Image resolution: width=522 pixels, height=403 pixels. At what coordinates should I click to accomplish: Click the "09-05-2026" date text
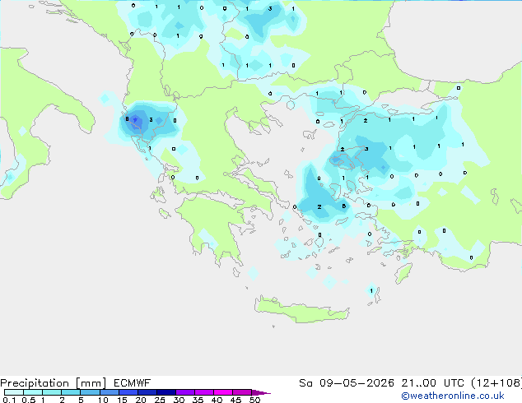(357, 383)
